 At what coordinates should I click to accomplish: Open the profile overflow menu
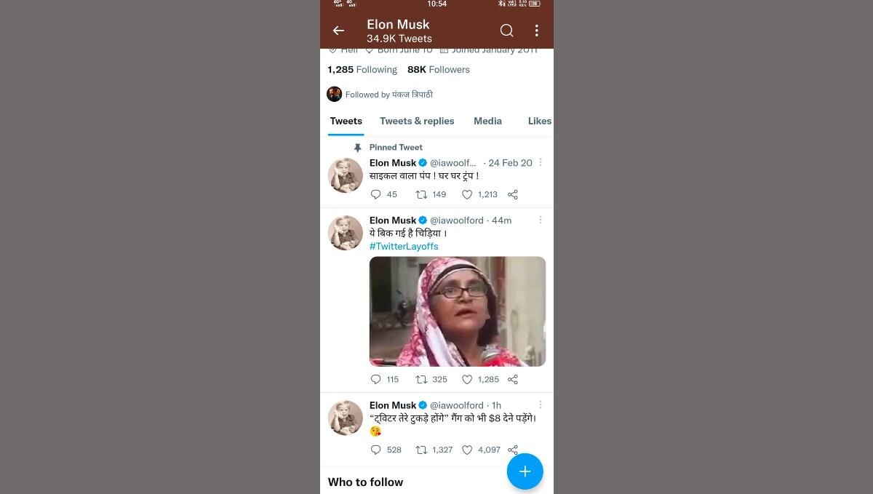(537, 31)
